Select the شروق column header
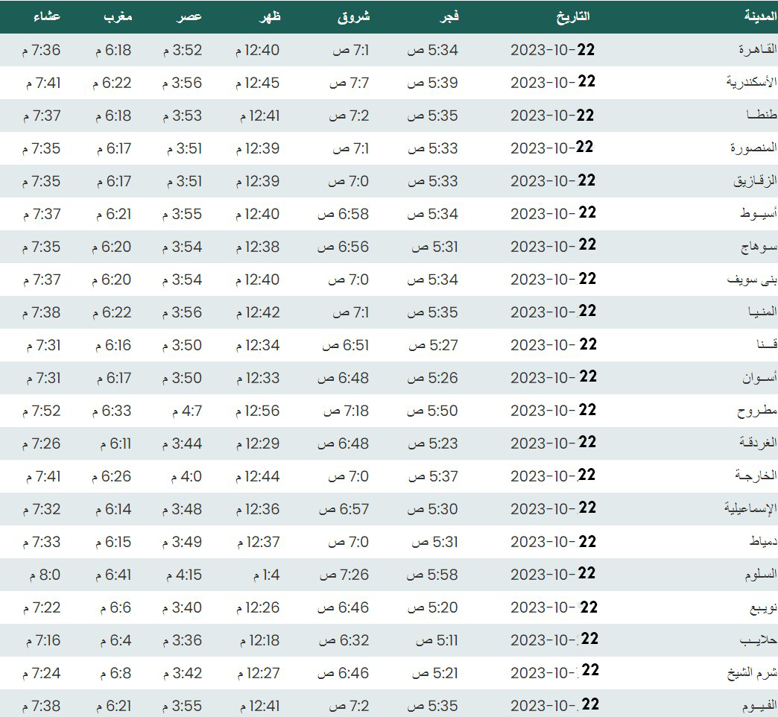Viewport: 778px width, 717px height. [x=353, y=16]
